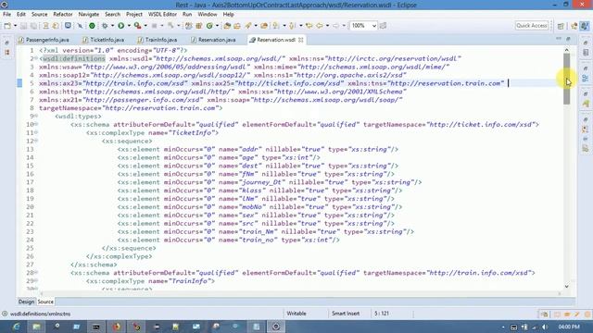Switch to the PassengerInfo.java tab
Viewport: 593px width, 333px height.
[44, 40]
